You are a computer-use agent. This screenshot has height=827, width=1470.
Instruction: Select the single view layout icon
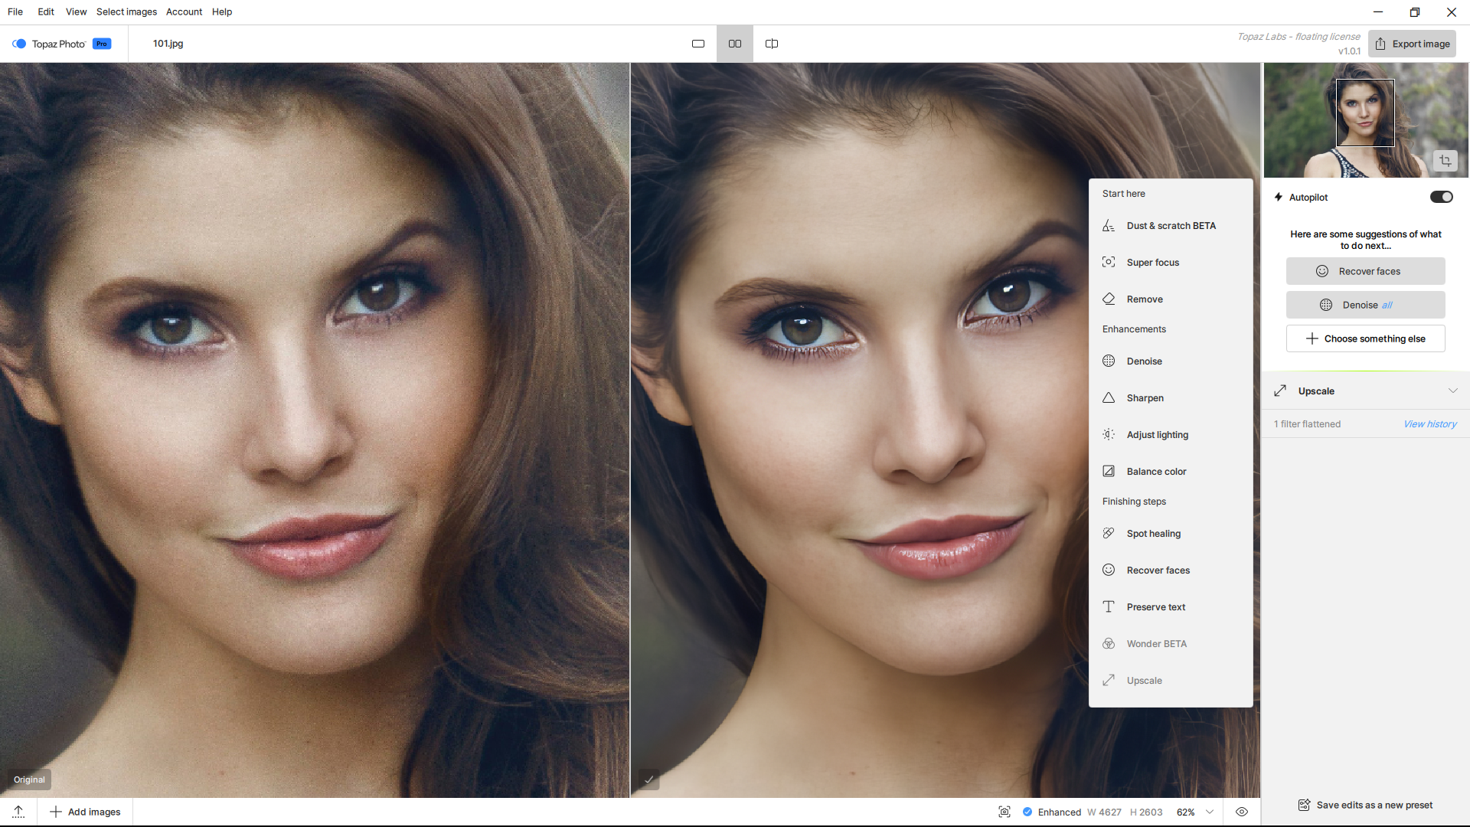tap(697, 44)
